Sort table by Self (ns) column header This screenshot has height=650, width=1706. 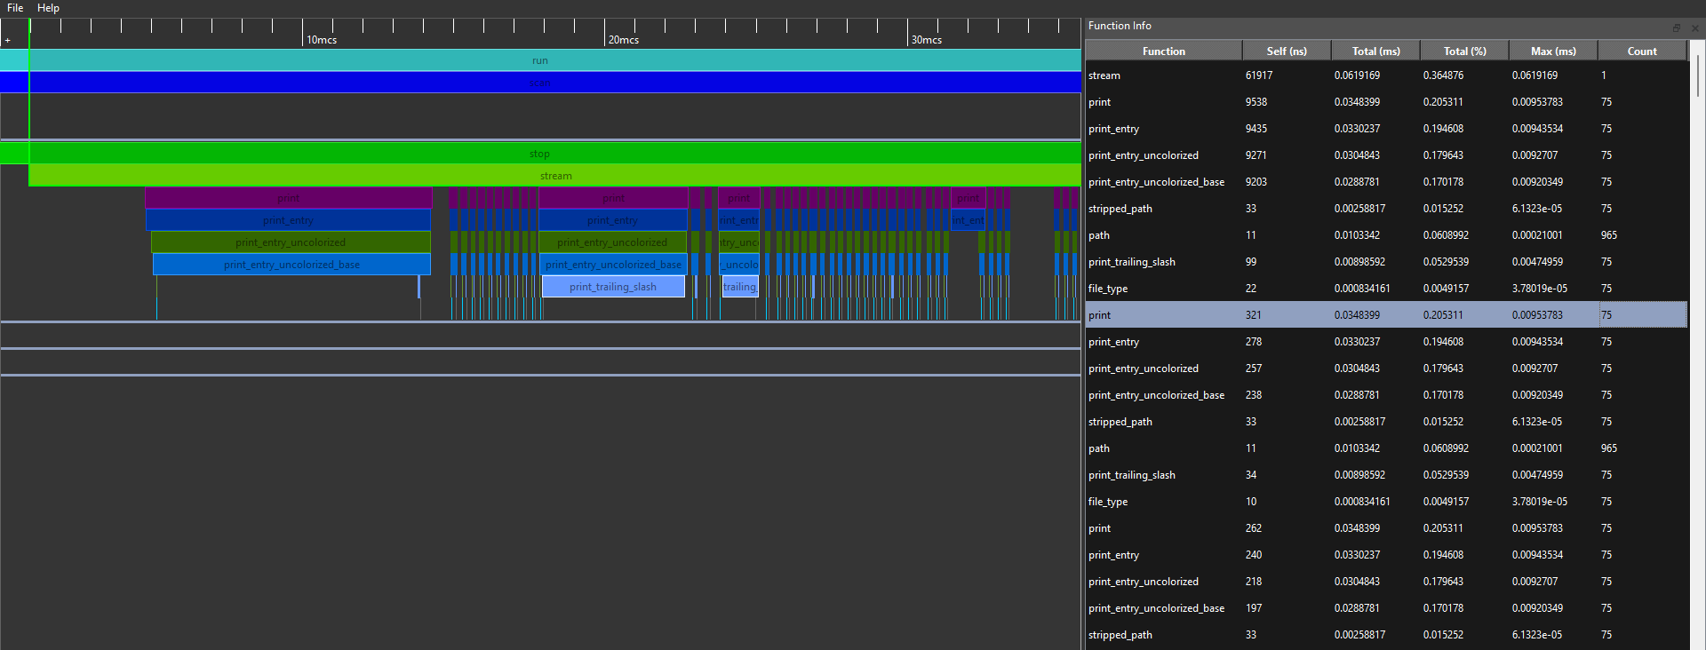tap(1286, 51)
